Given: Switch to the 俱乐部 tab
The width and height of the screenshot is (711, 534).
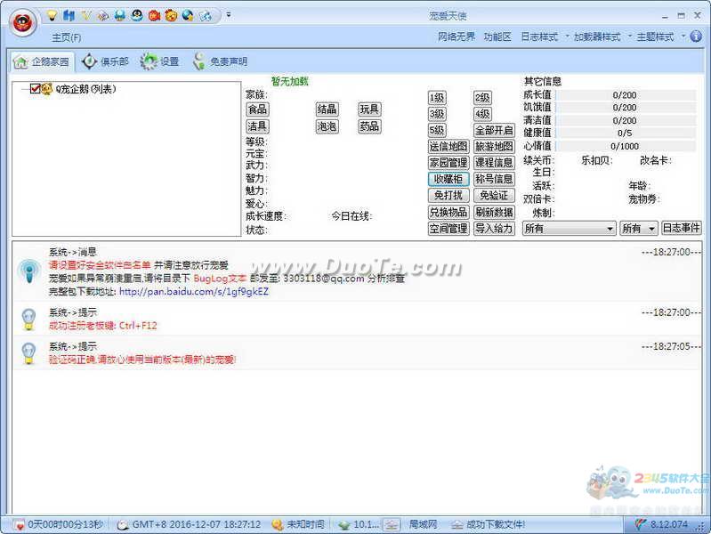Looking at the screenshot, I should click(105, 61).
